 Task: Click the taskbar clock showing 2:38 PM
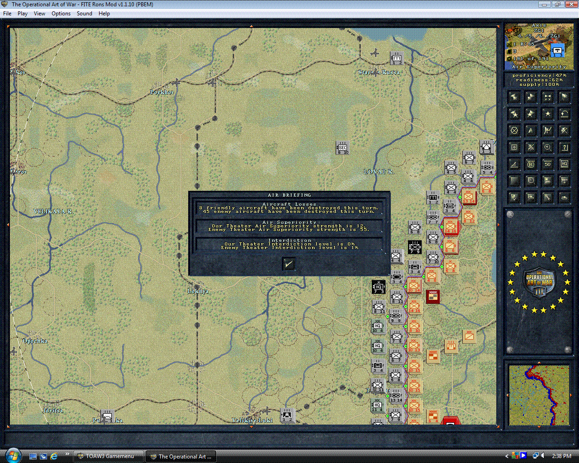tap(561, 456)
